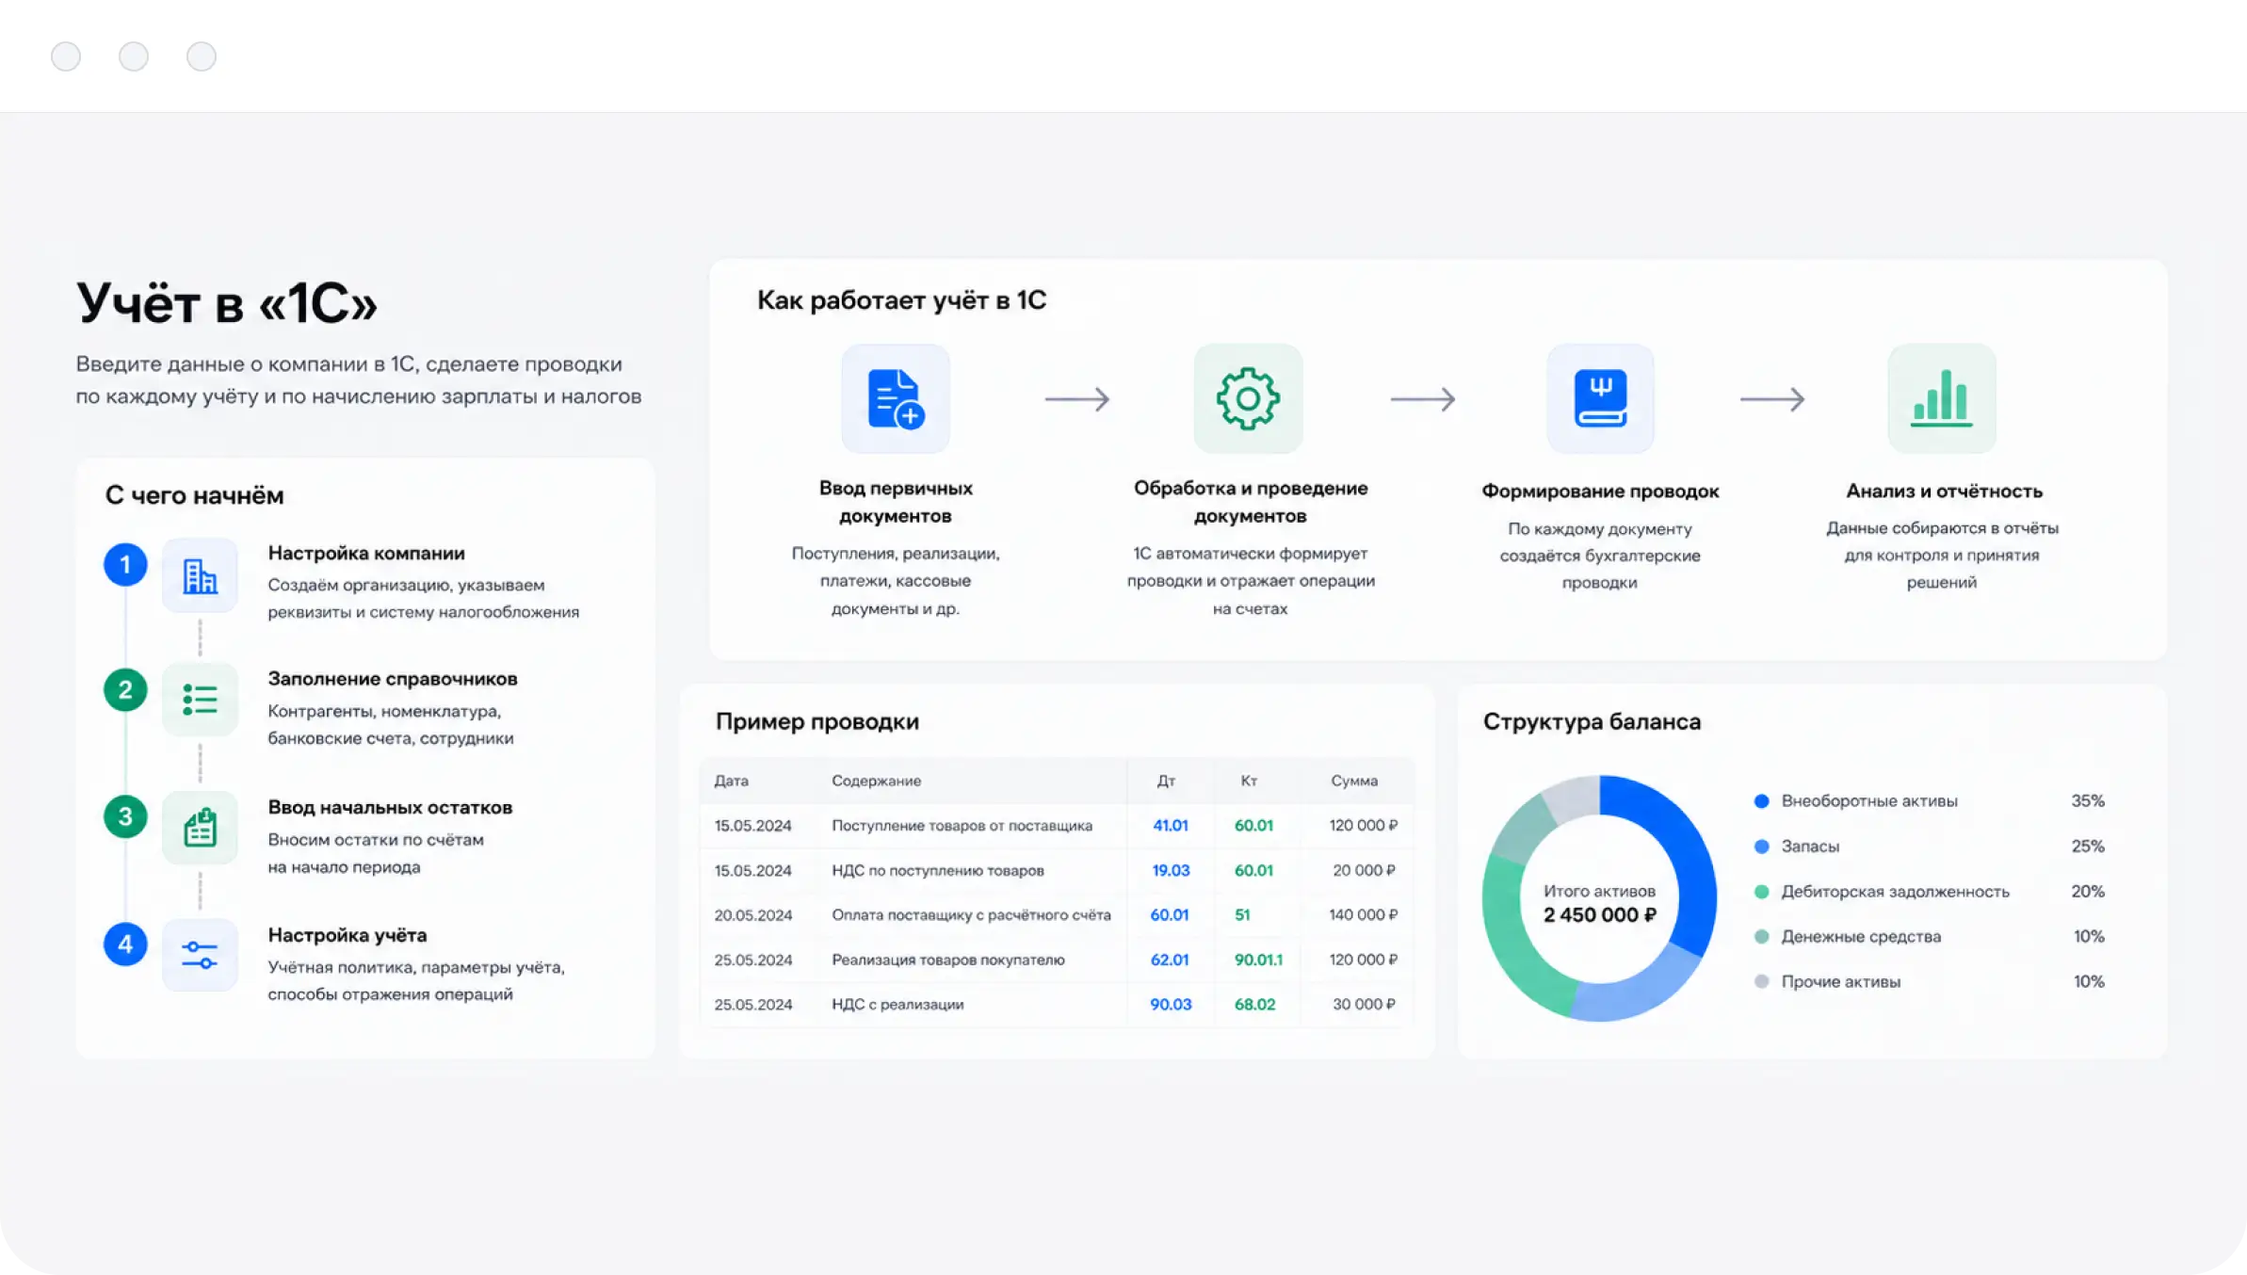Click the Анализ и отчётность step label

pos(1944,492)
